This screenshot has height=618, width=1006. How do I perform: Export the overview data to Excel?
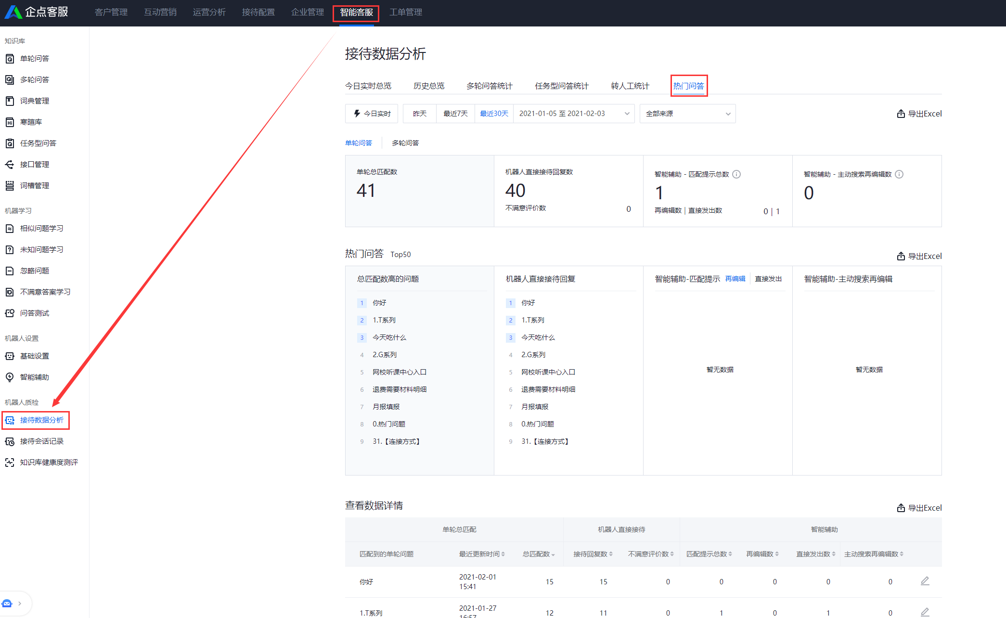click(919, 114)
